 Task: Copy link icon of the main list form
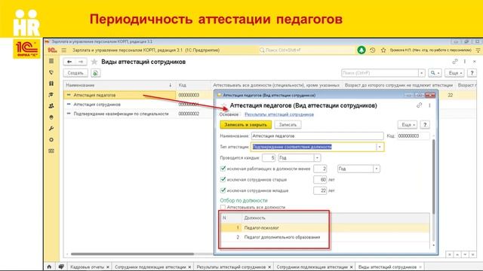454,62
